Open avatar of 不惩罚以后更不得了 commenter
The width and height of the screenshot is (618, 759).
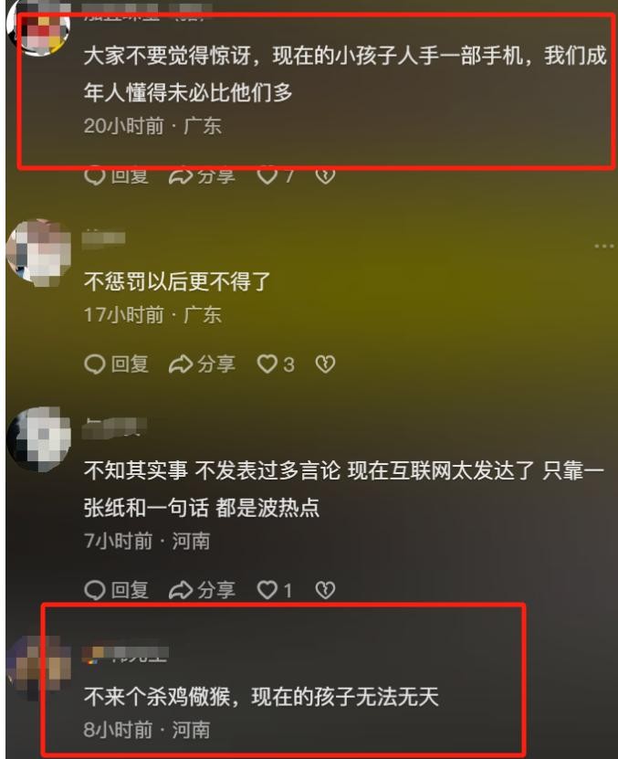point(38,252)
